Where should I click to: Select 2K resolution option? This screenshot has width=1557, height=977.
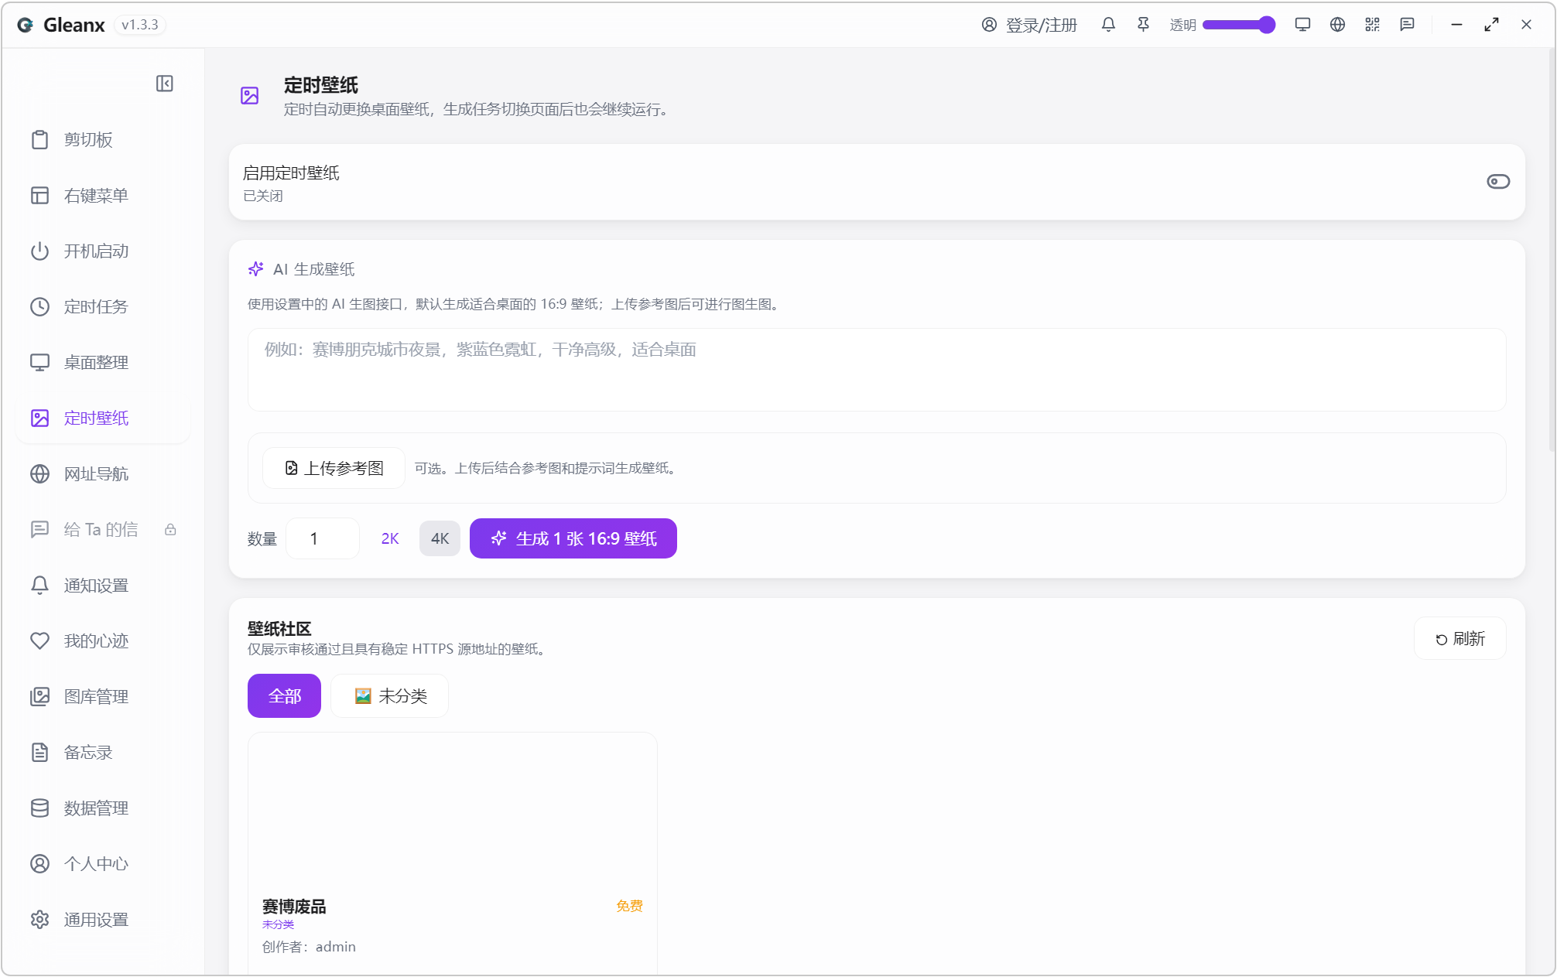pos(390,538)
